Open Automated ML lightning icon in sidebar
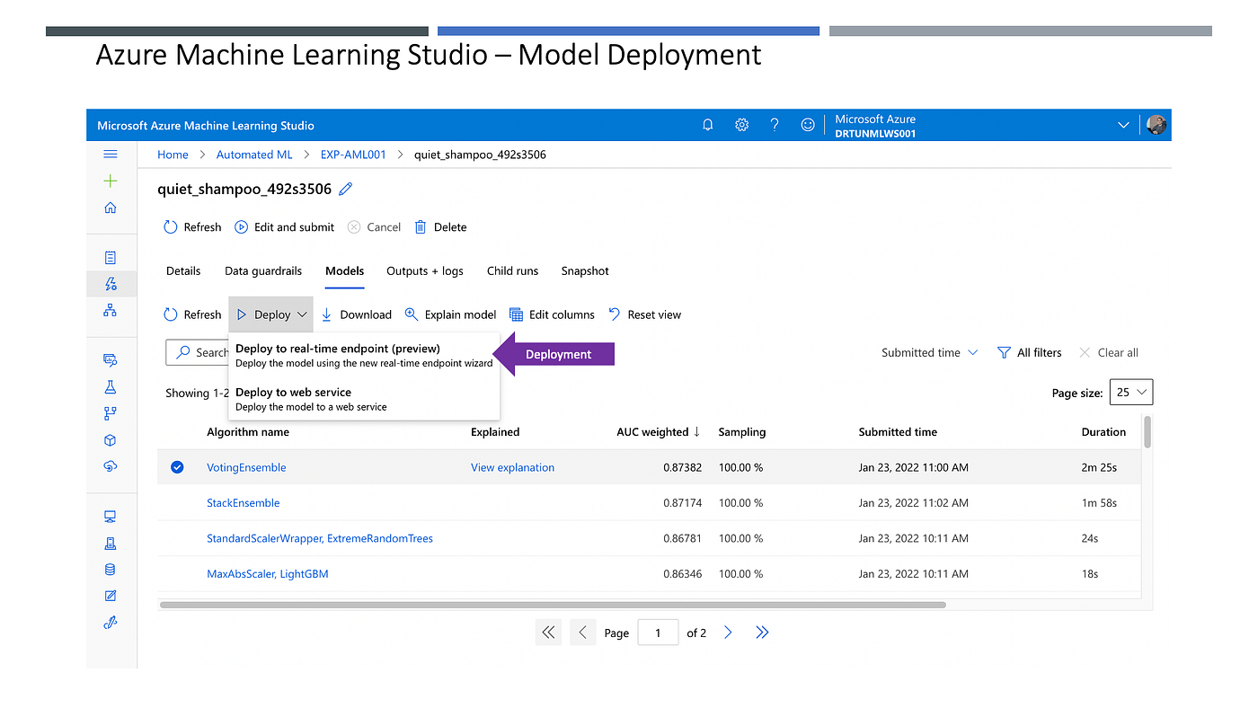 coord(111,284)
